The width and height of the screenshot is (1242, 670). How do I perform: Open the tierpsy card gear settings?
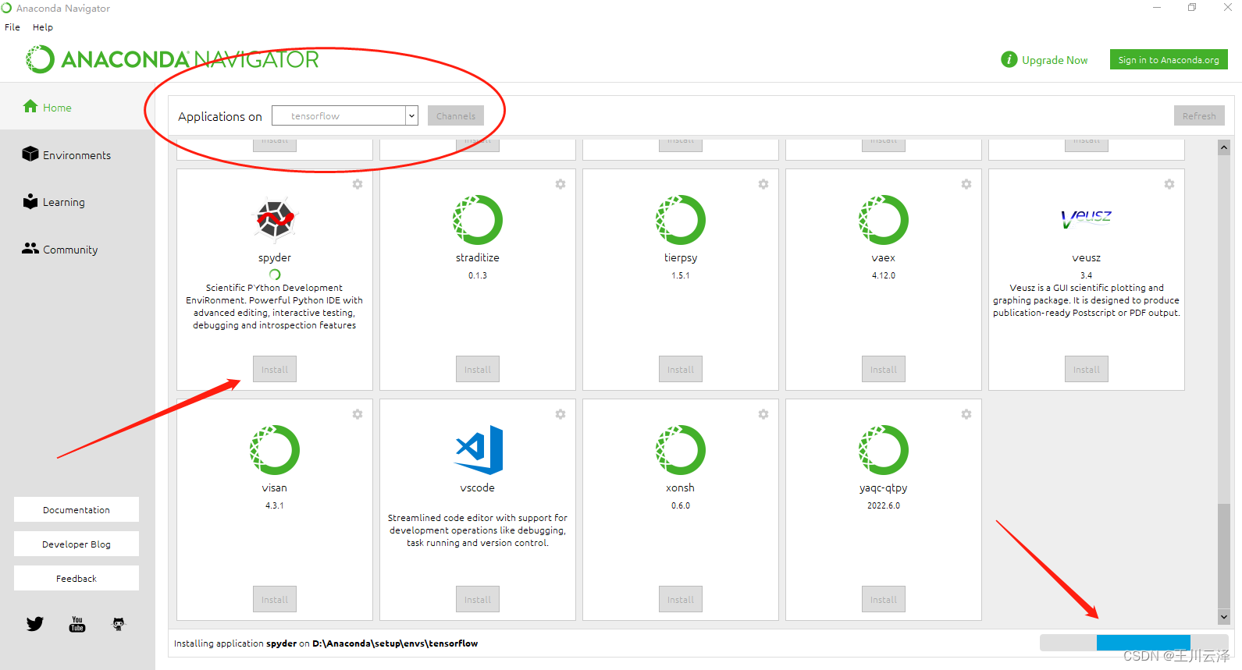[763, 184]
